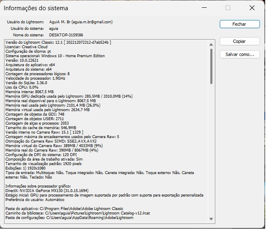
Task: Click the Licenciar: Creative Cloud line
Action: tap(27, 47)
